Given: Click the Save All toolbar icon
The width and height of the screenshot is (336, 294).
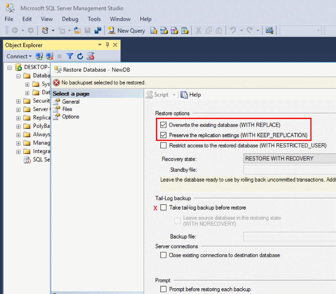Looking at the screenshot, I should click(98, 31).
